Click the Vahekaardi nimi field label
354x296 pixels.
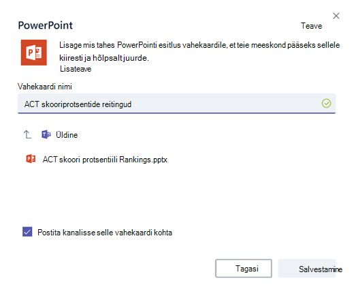coord(45,87)
